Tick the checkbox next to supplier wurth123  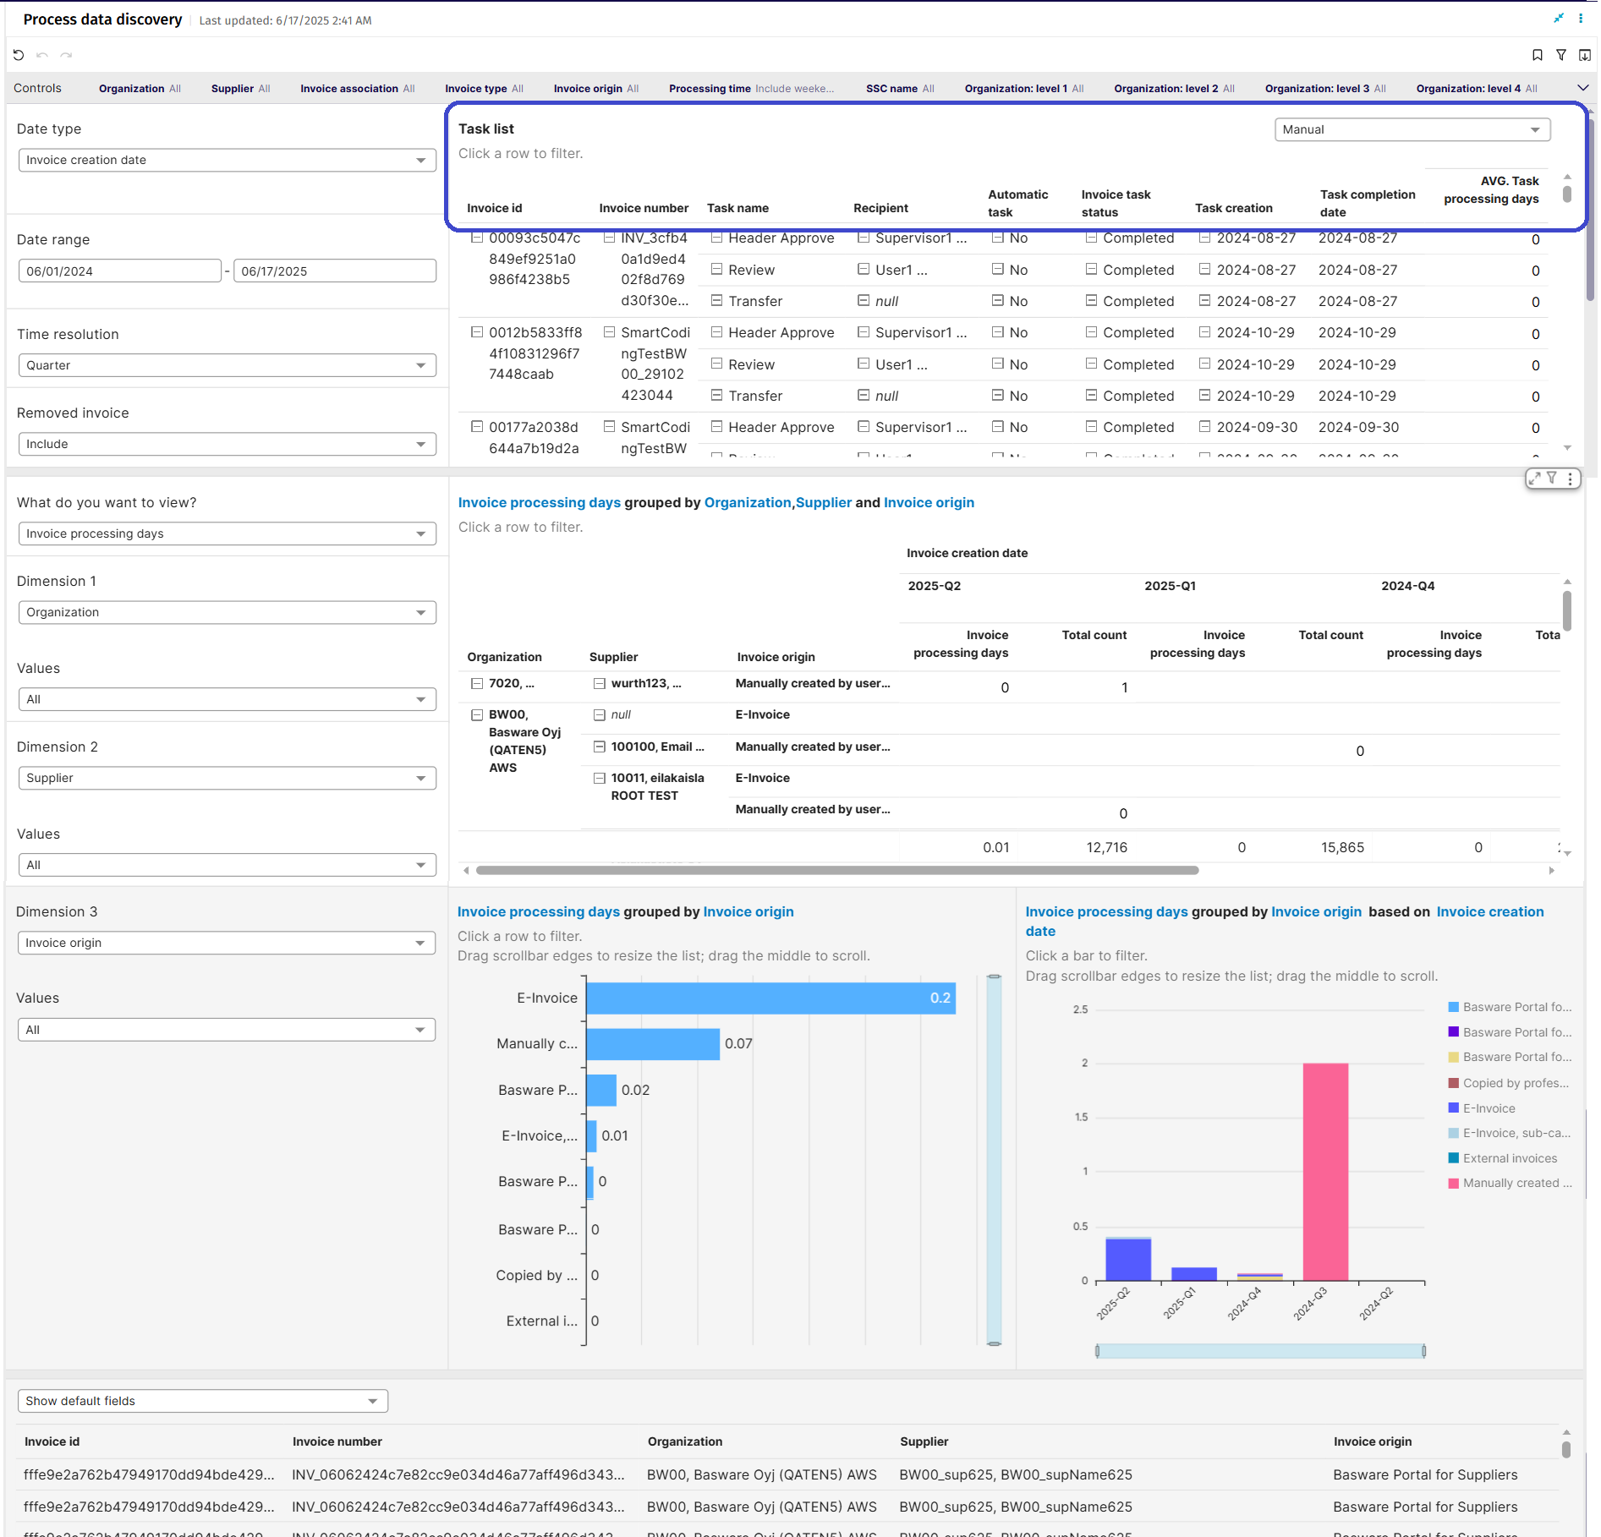coord(599,684)
